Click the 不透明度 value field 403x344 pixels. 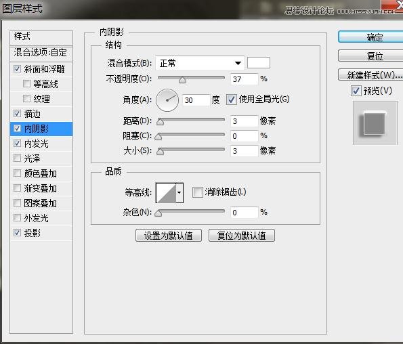click(x=244, y=79)
